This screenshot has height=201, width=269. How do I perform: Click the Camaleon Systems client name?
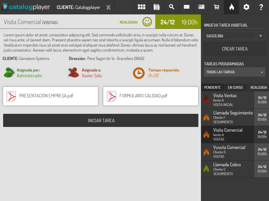(x=34, y=58)
